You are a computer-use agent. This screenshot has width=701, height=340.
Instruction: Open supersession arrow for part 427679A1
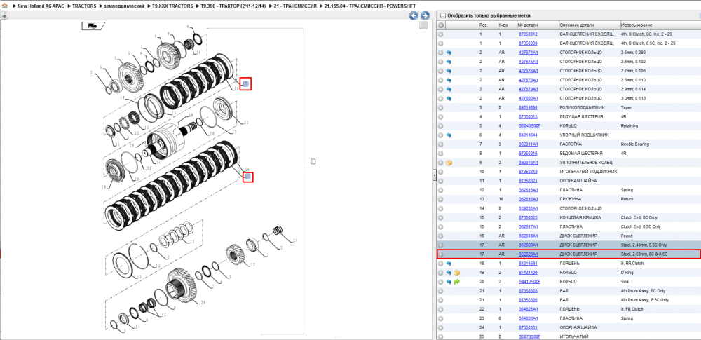(449, 89)
